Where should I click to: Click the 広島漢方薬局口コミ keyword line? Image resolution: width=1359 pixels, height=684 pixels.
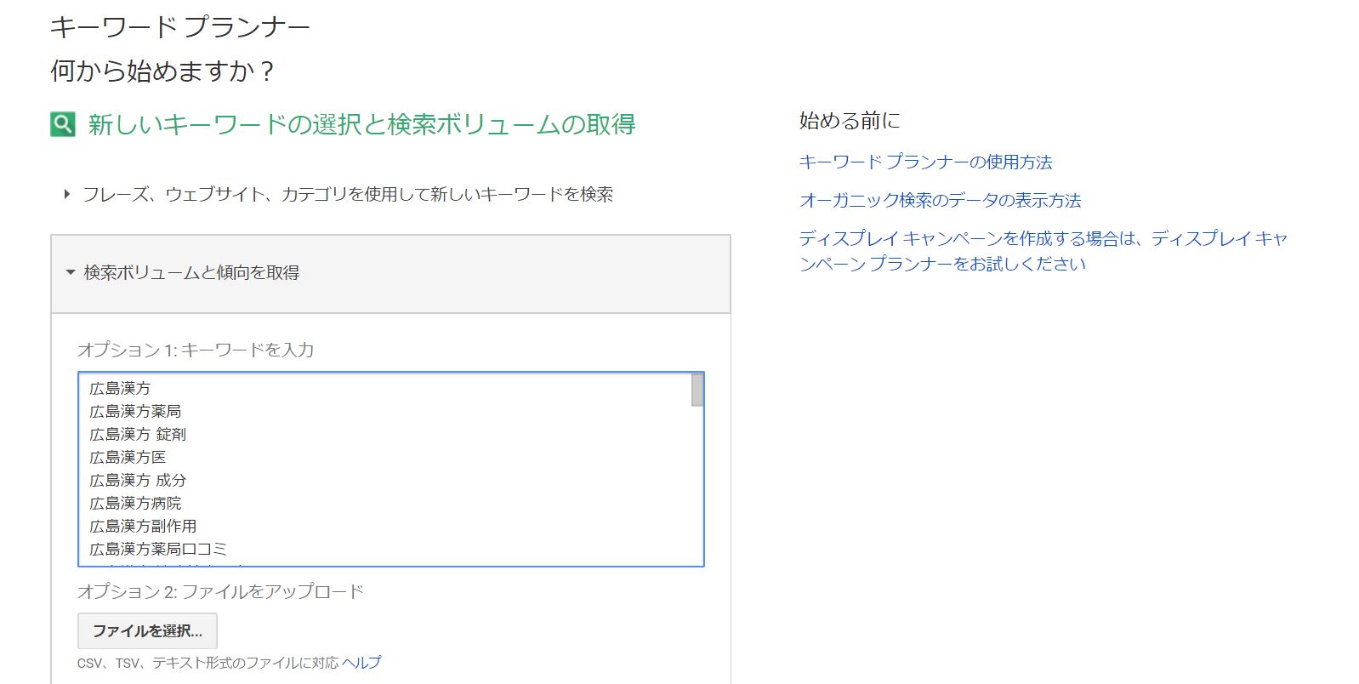(158, 550)
